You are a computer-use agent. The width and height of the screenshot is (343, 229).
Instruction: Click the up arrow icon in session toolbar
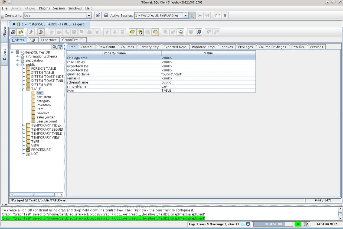107,32
